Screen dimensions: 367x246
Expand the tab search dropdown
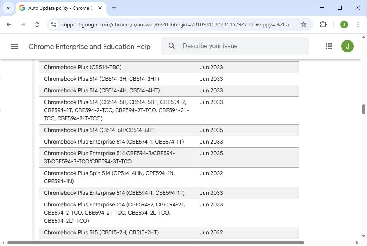pyautogui.click(x=8, y=8)
